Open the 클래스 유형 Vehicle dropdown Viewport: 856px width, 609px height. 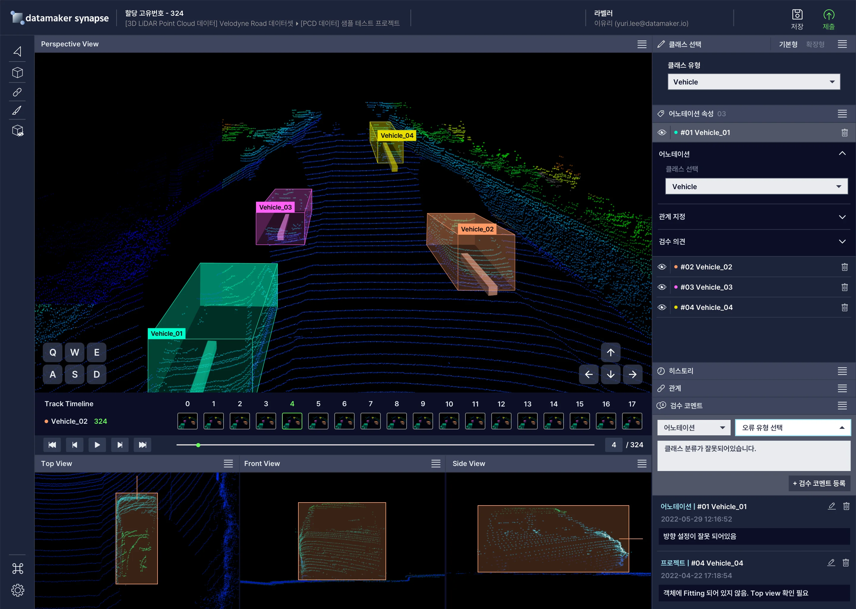click(754, 82)
